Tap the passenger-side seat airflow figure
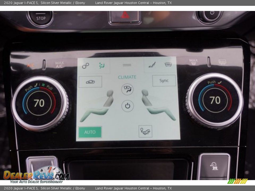The width and height of the screenshot is (255, 191). (x=158, y=105)
